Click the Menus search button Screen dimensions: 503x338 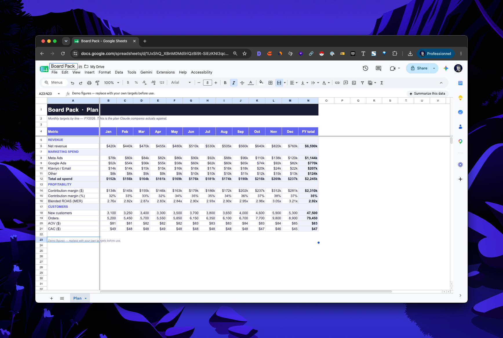(x=54, y=83)
